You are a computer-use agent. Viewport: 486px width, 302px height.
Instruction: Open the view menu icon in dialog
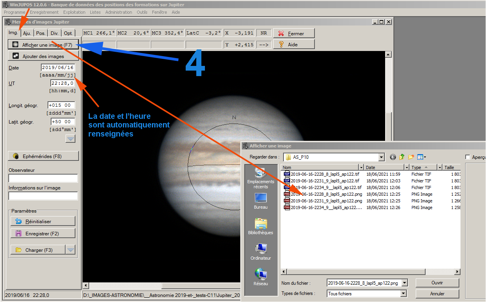pyautogui.click(x=422, y=157)
